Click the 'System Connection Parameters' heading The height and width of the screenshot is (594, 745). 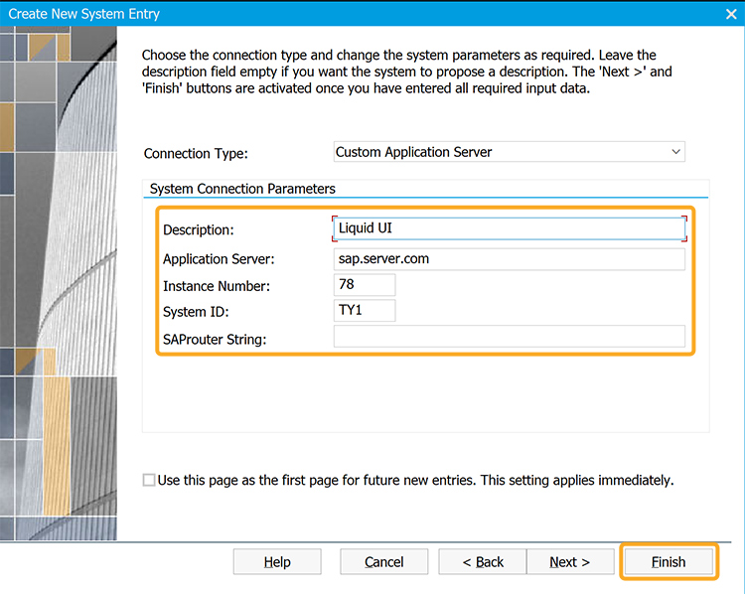click(242, 189)
